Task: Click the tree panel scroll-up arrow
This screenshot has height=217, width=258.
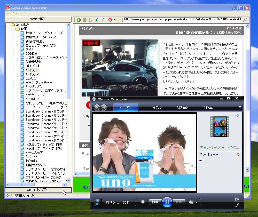Action: click(x=69, y=25)
